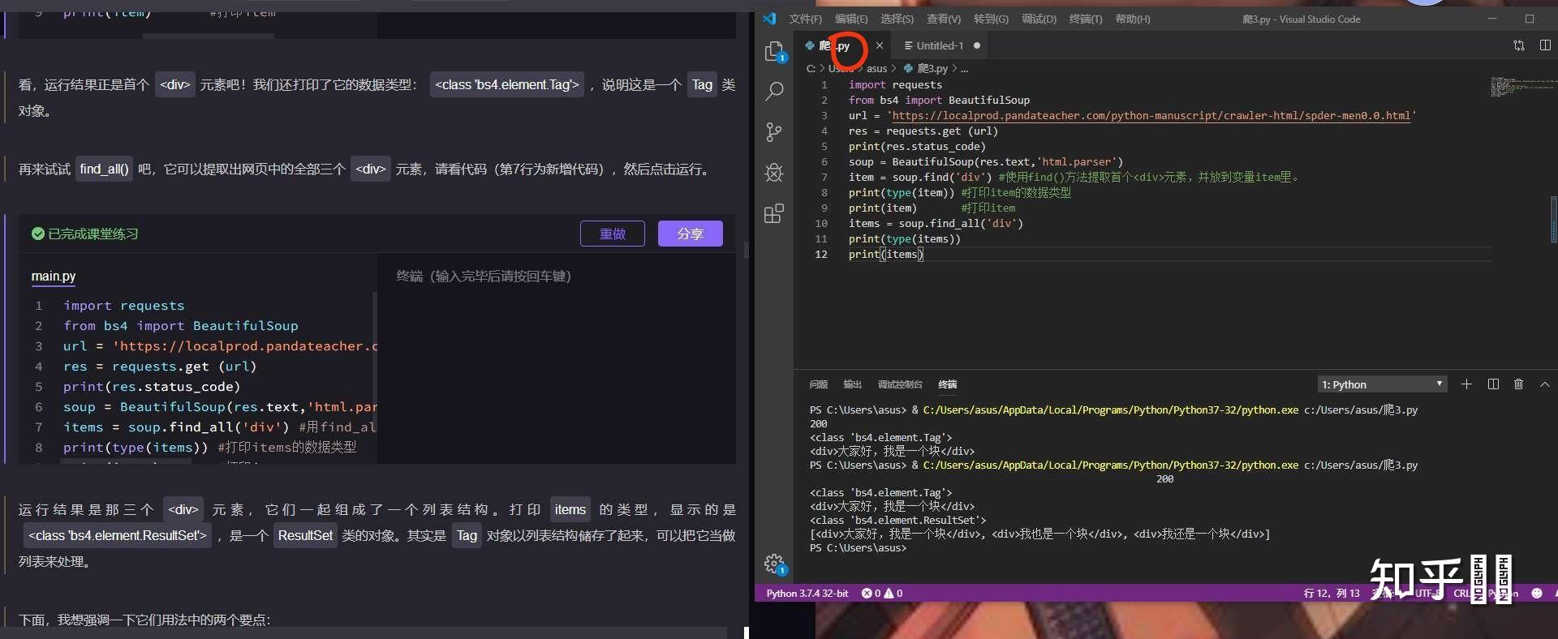Viewport: 1558px width, 639px height.
Task: Click line 7 items = soup.find_all in the course editor
Action: (x=219, y=427)
